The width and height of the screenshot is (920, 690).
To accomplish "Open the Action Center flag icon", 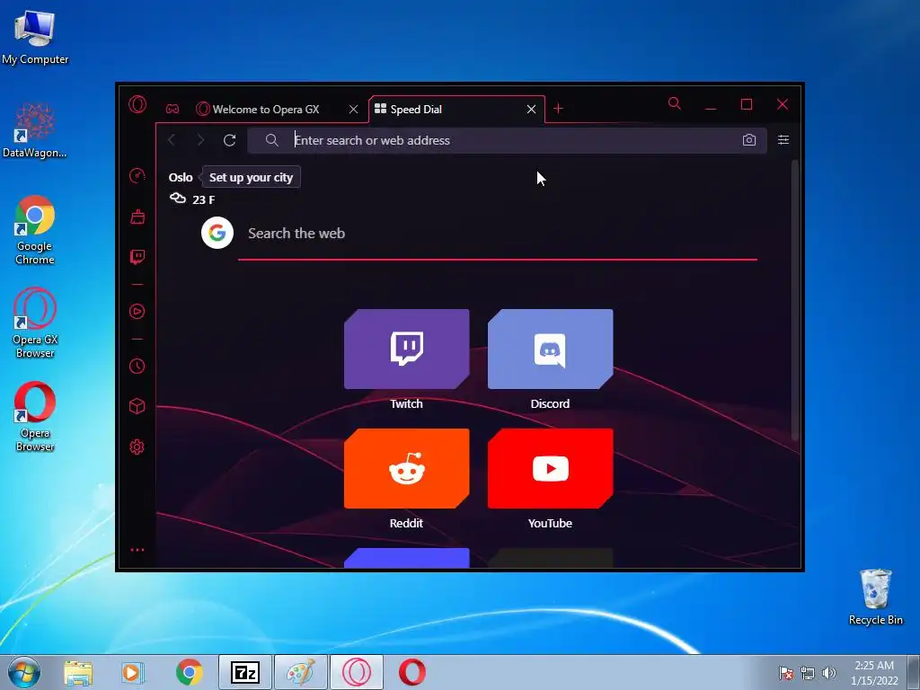I will coord(785,673).
